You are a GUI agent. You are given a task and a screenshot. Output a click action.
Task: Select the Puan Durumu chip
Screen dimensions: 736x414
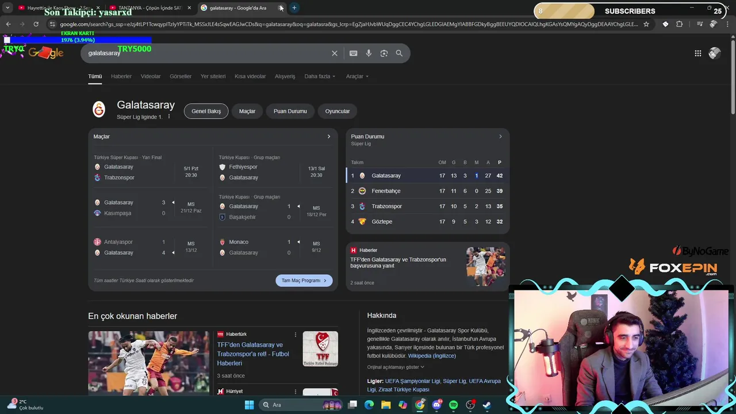[290, 112]
